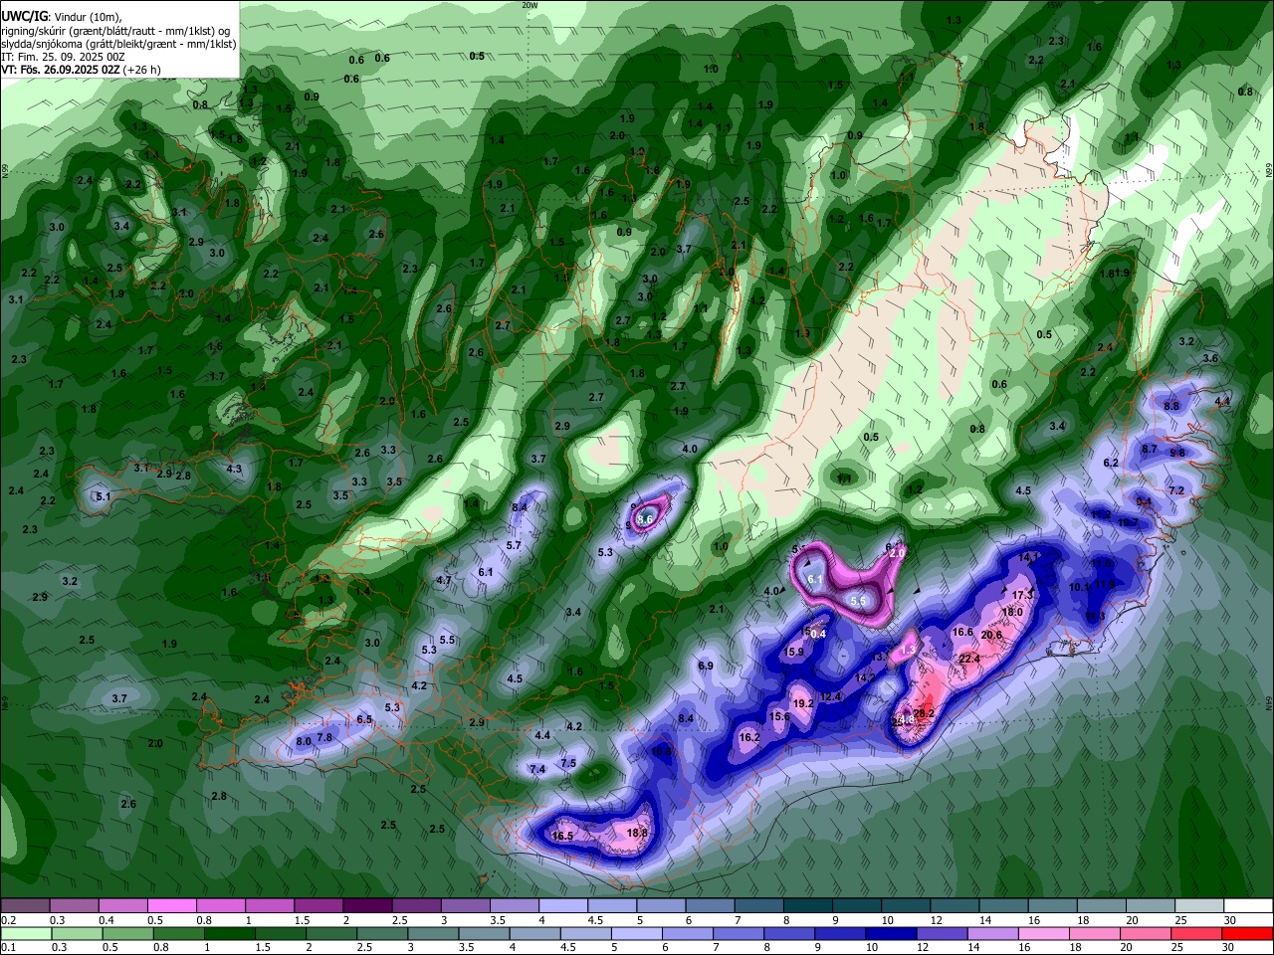Click the 20.6 precipitation value on the map

991,635
